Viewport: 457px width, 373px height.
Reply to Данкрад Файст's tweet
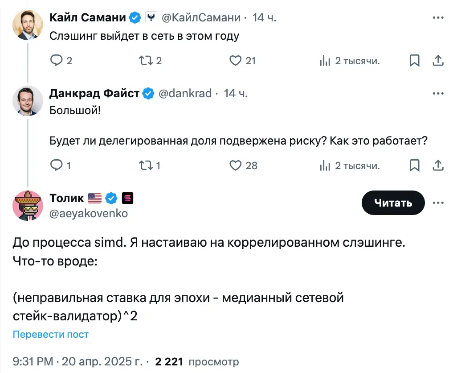click(x=57, y=166)
